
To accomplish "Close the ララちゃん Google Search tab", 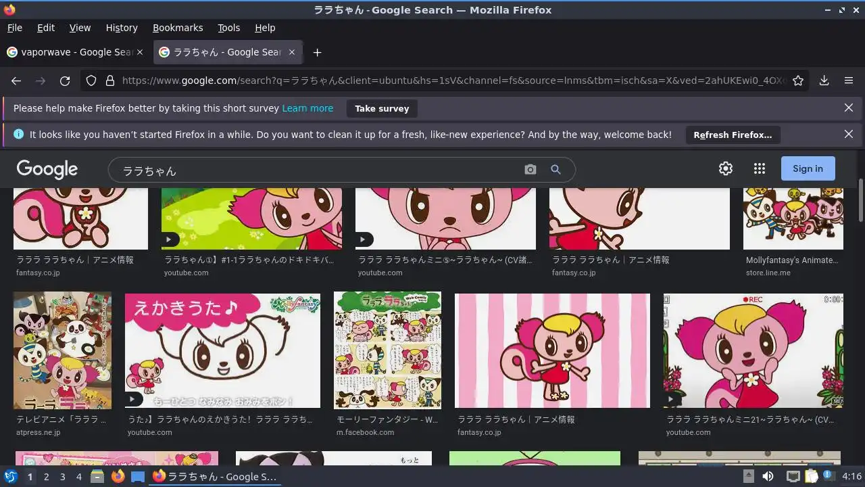I will pos(292,52).
